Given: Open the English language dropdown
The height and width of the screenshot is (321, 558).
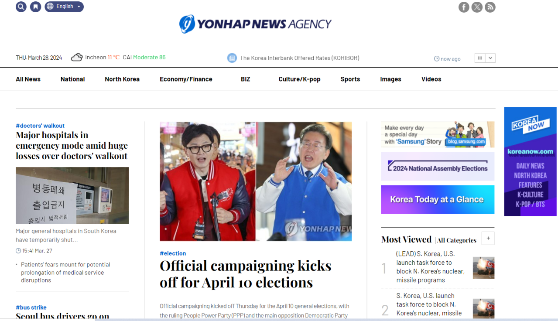Looking at the screenshot, I should click(64, 7).
